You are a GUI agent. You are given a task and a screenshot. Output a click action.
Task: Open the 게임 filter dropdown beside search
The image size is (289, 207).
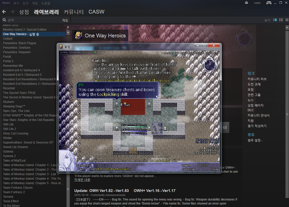tap(65, 20)
